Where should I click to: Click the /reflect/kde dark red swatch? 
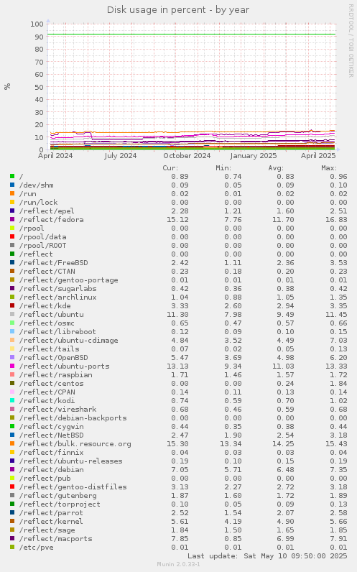coord(12,305)
